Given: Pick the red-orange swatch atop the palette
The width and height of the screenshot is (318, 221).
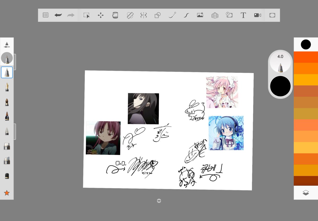Looking at the screenshot, I should click(x=306, y=57).
